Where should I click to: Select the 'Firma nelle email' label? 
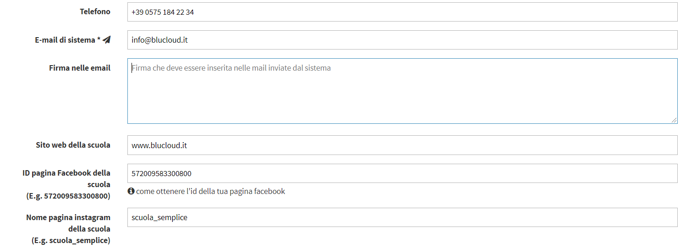80,68
